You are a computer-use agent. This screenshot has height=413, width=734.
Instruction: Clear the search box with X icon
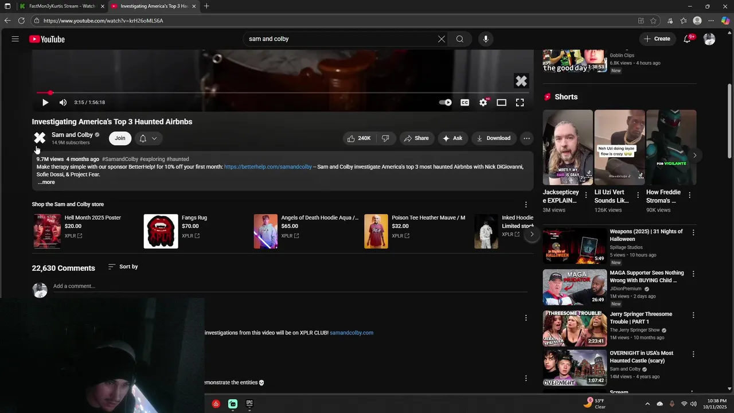pyautogui.click(x=442, y=39)
